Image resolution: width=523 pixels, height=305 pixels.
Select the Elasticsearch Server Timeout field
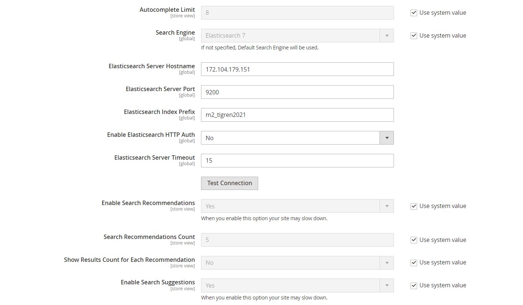click(297, 161)
